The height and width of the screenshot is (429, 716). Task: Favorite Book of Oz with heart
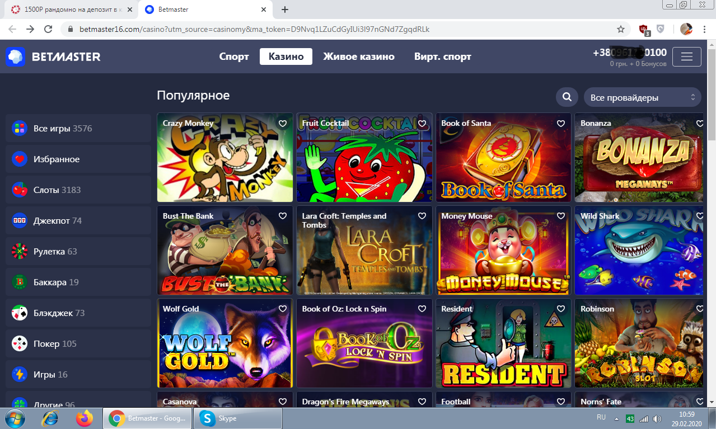coord(422,309)
